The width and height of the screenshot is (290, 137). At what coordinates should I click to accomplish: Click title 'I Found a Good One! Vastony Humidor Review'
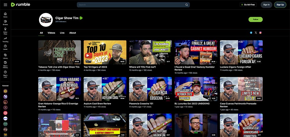pos(195,68)
